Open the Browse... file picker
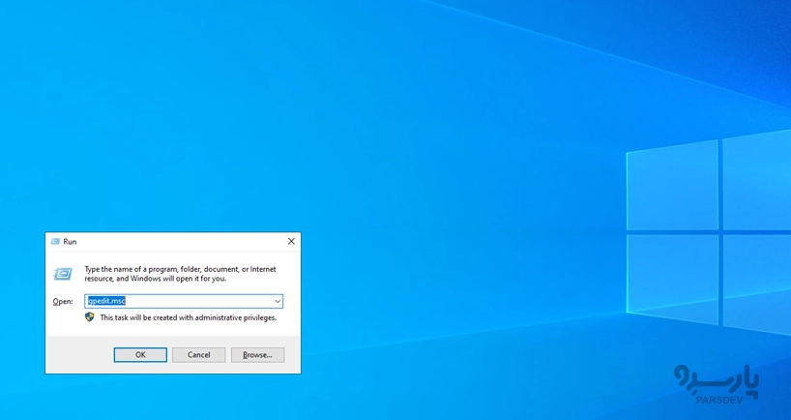Screen dimensions: 791x420 [x=257, y=355]
